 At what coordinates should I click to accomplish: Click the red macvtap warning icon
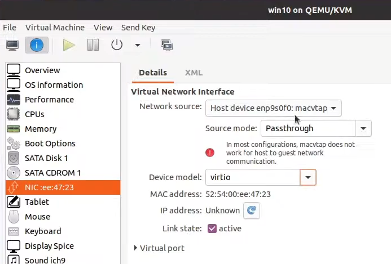pyautogui.click(x=210, y=153)
